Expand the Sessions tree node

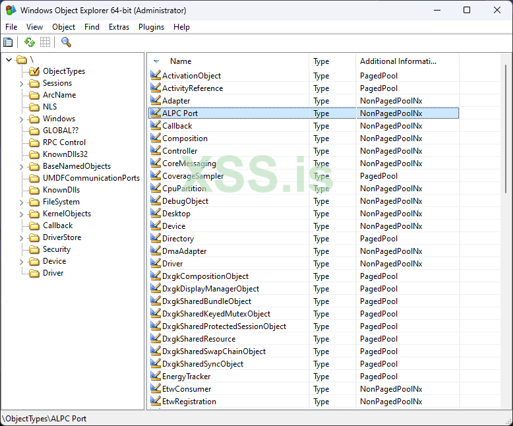click(x=21, y=84)
